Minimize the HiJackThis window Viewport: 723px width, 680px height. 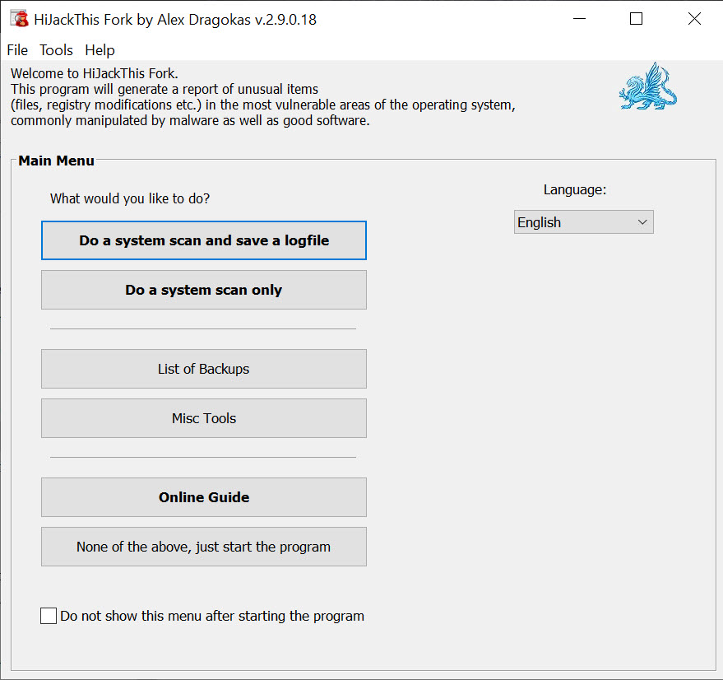579,19
